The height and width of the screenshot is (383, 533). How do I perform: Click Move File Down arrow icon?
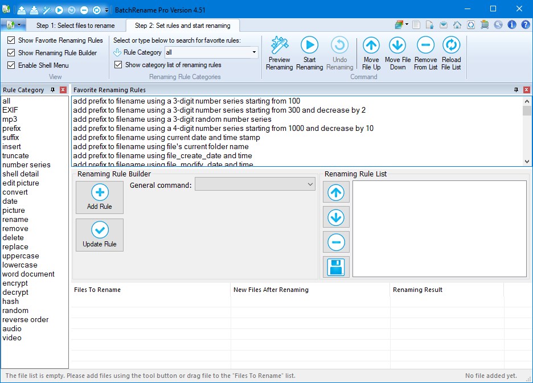click(x=397, y=46)
